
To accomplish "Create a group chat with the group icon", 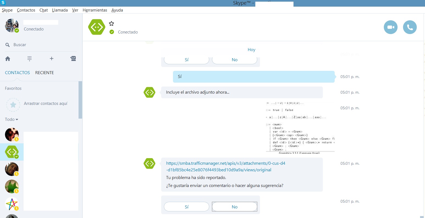I will [x=73, y=58].
